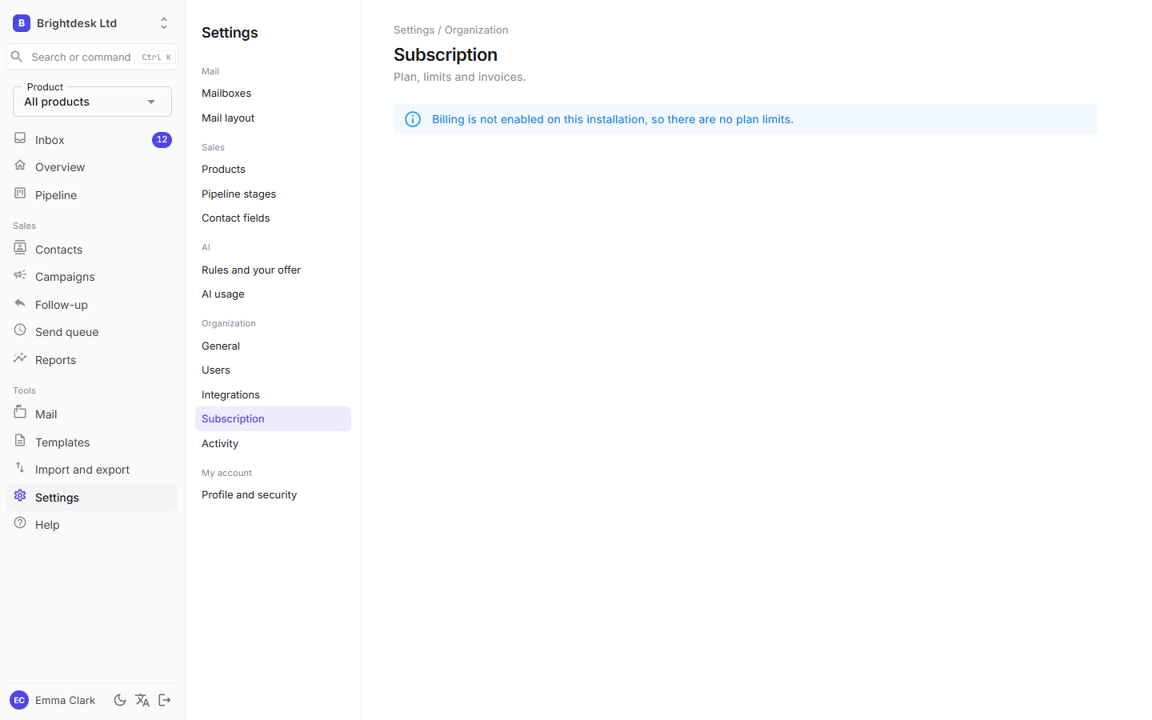Click the Emma Clark EC avatar

tap(19, 700)
